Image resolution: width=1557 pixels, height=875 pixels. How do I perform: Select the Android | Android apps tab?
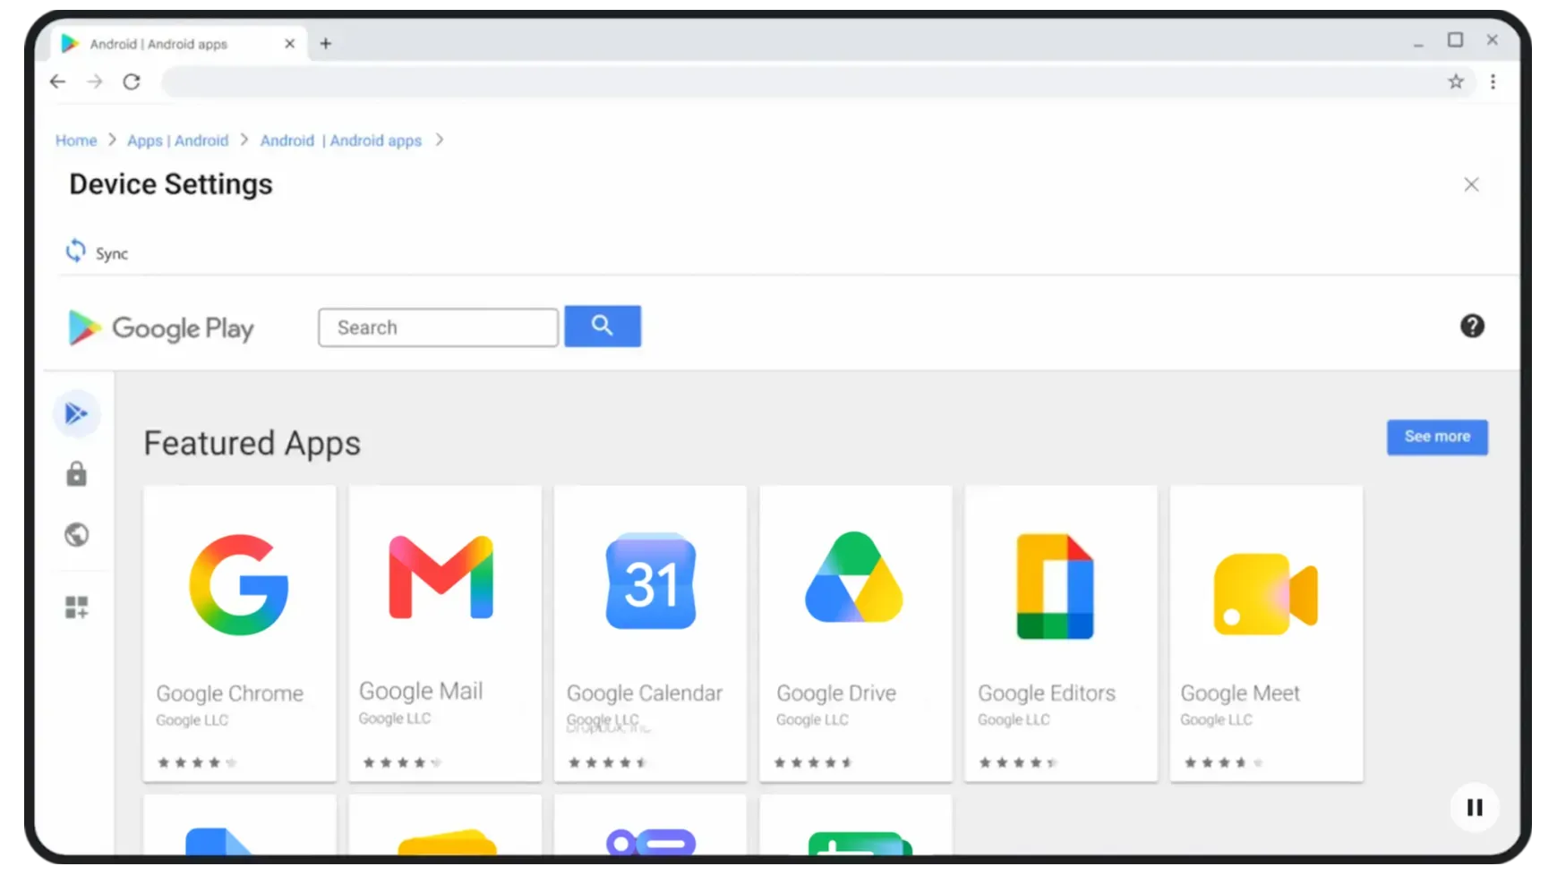177,43
